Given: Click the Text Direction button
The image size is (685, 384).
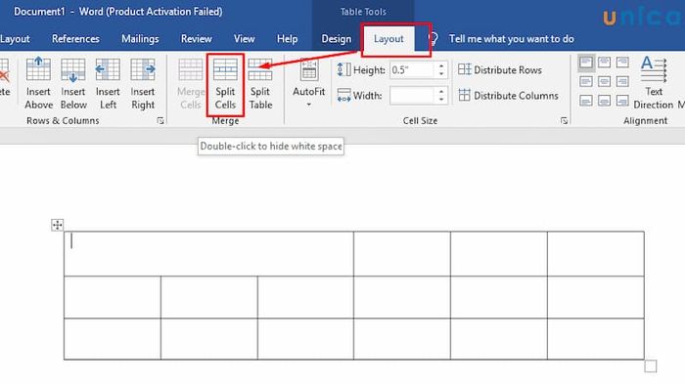Looking at the screenshot, I should (x=654, y=83).
